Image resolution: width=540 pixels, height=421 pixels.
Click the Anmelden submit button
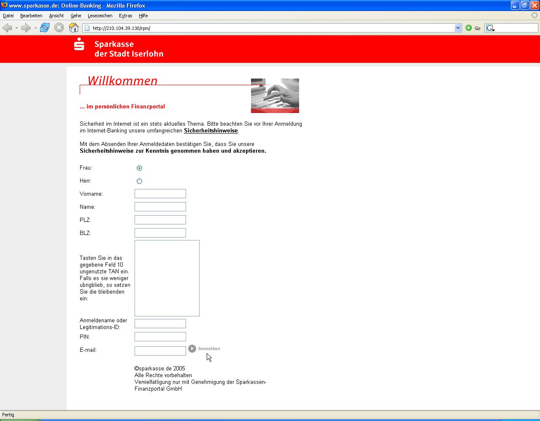(x=205, y=348)
